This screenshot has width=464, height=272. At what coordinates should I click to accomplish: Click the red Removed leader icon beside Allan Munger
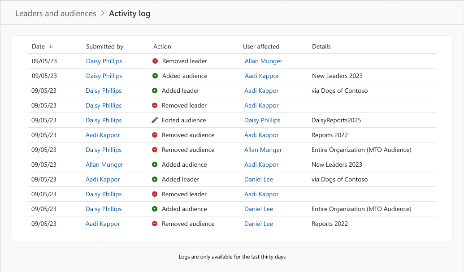pos(155,61)
